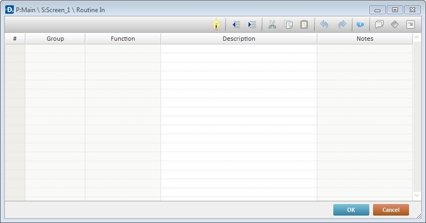Click the arrow-in-box icon in toolbar
426x223 pixels.
[411, 24]
